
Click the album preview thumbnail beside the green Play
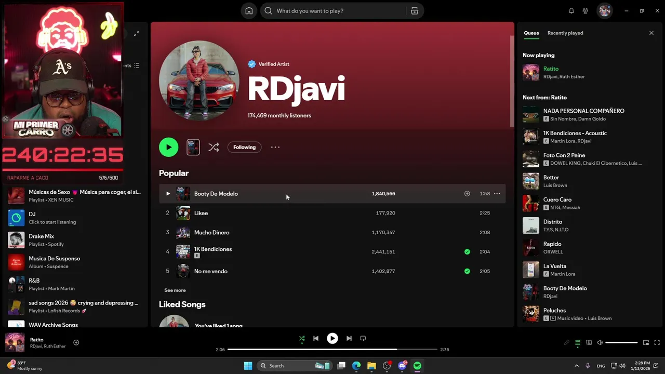193,147
